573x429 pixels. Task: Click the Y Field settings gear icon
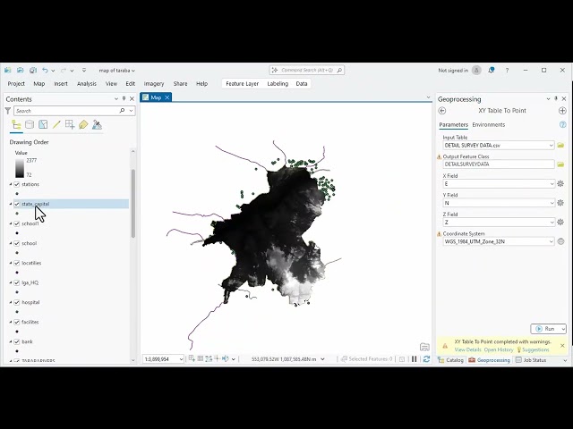pyautogui.click(x=560, y=203)
